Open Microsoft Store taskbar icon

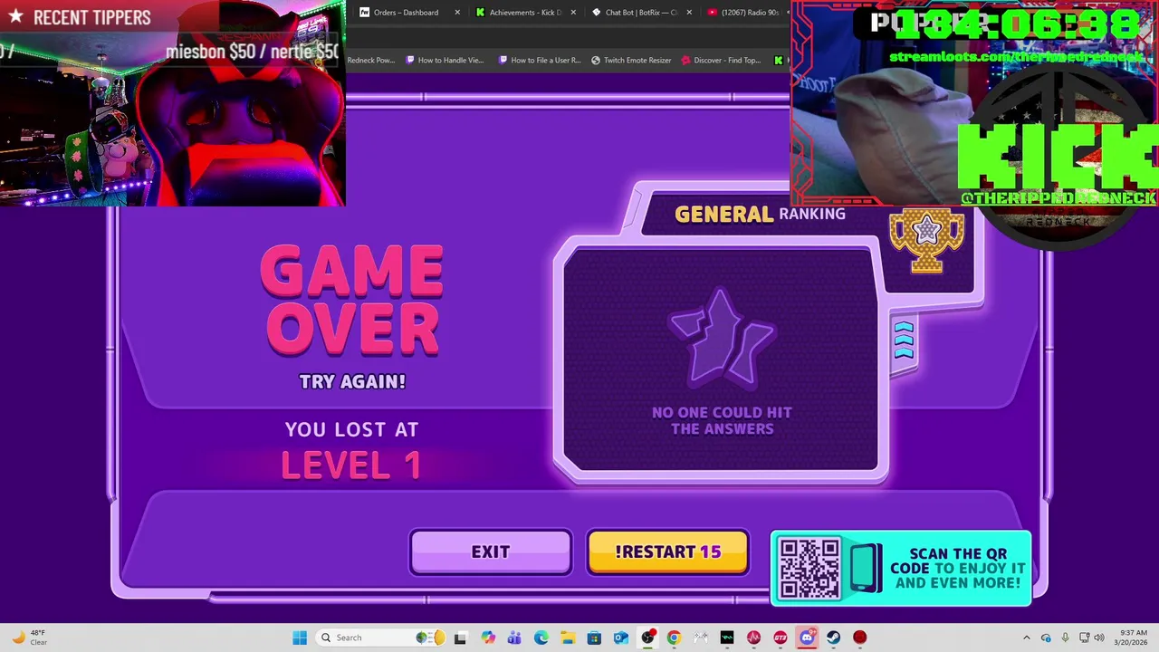594,638
